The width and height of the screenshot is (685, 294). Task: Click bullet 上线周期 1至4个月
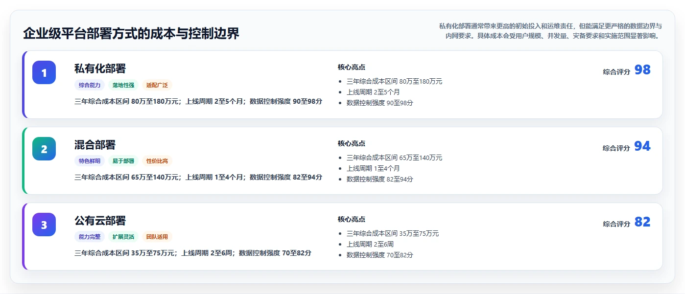pyautogui.click(x=373, y=168)
